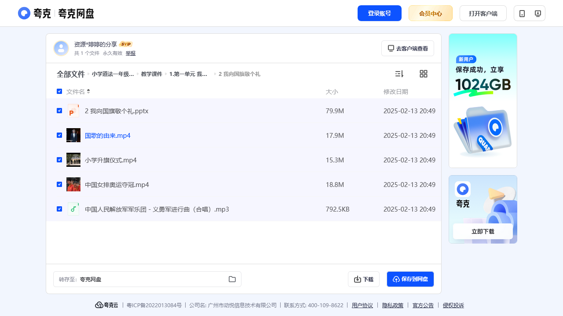Image resolution: width=563 pixels, height=316 pixels.
Task: Open folder picker icon in save destination
Action: pos(232,279)
